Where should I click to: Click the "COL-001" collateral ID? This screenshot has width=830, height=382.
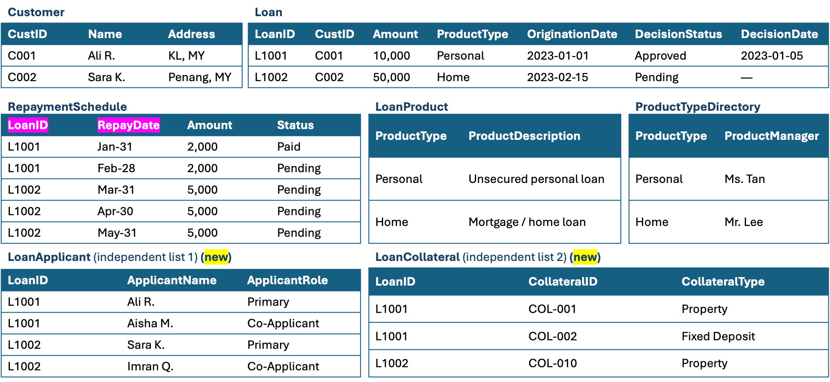click(552, 309)
